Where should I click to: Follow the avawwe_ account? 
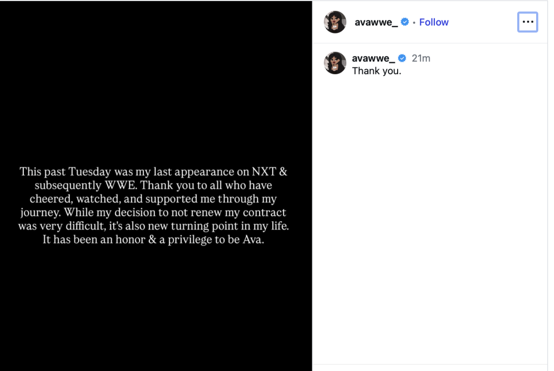click(x=433, y=22)
